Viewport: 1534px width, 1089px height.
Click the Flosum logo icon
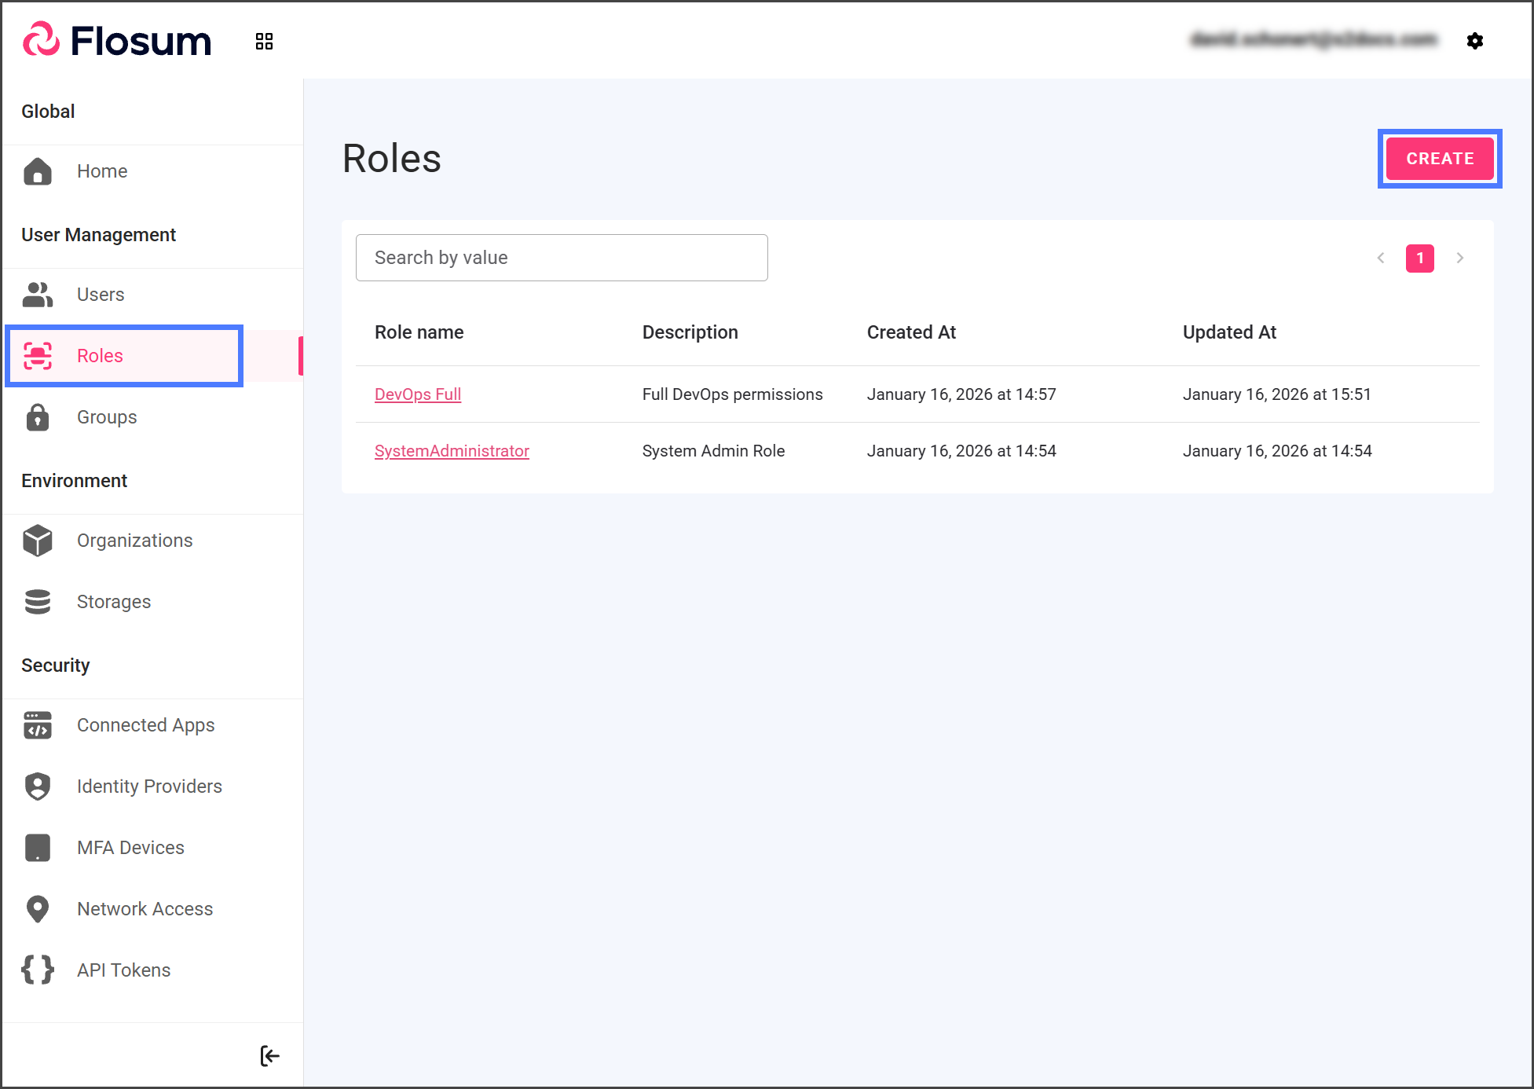(41, 40)
